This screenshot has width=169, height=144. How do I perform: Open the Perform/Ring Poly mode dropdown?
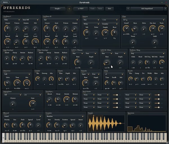[147, 53]
